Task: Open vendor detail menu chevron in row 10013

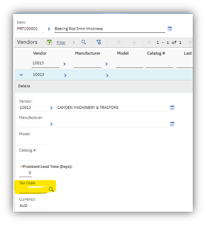Action: [x=65, y=75]
